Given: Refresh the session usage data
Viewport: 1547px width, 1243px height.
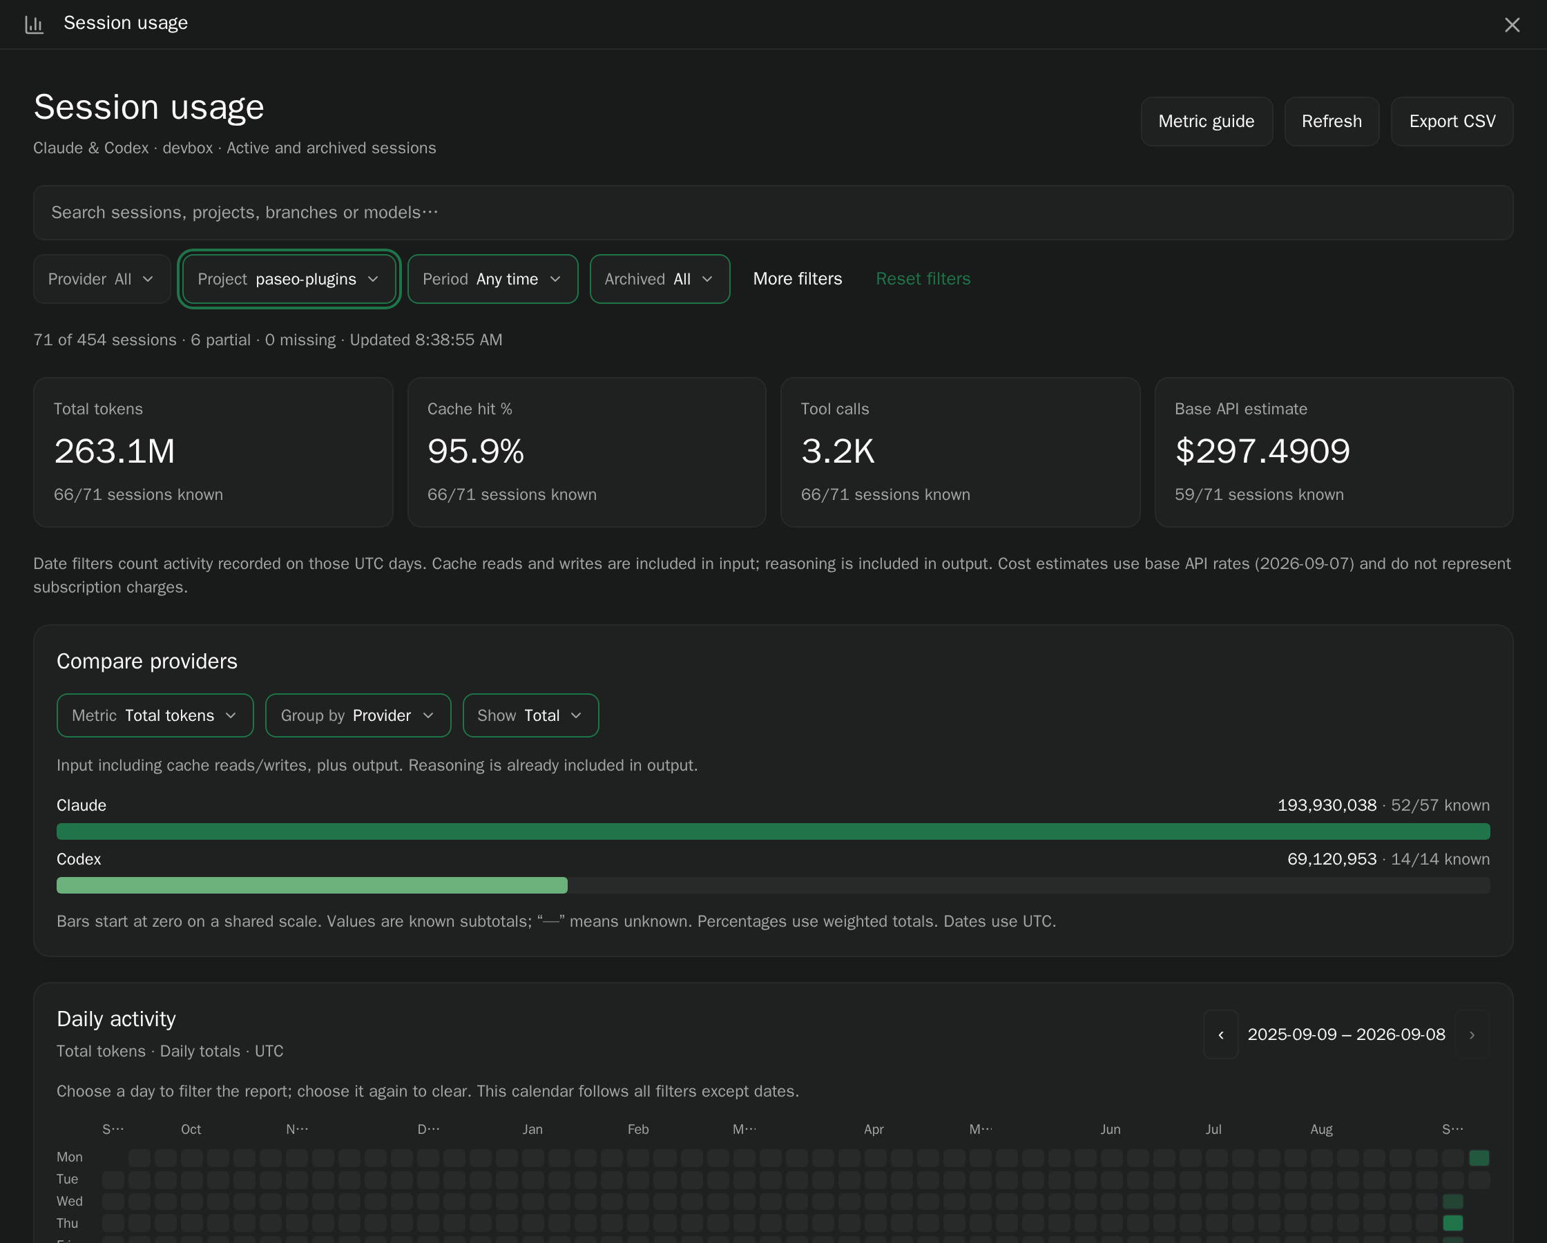Looking at the screenshot, I should coord(1331,122).
